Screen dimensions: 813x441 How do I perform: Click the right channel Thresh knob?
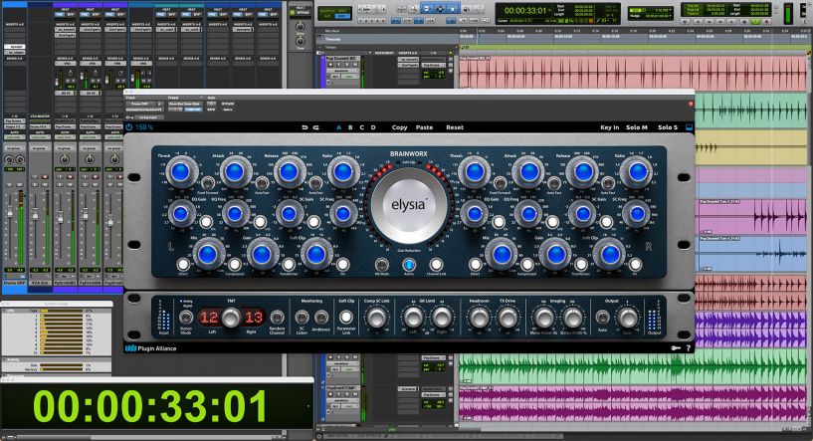pyautogui.click(x=475, y=172)
